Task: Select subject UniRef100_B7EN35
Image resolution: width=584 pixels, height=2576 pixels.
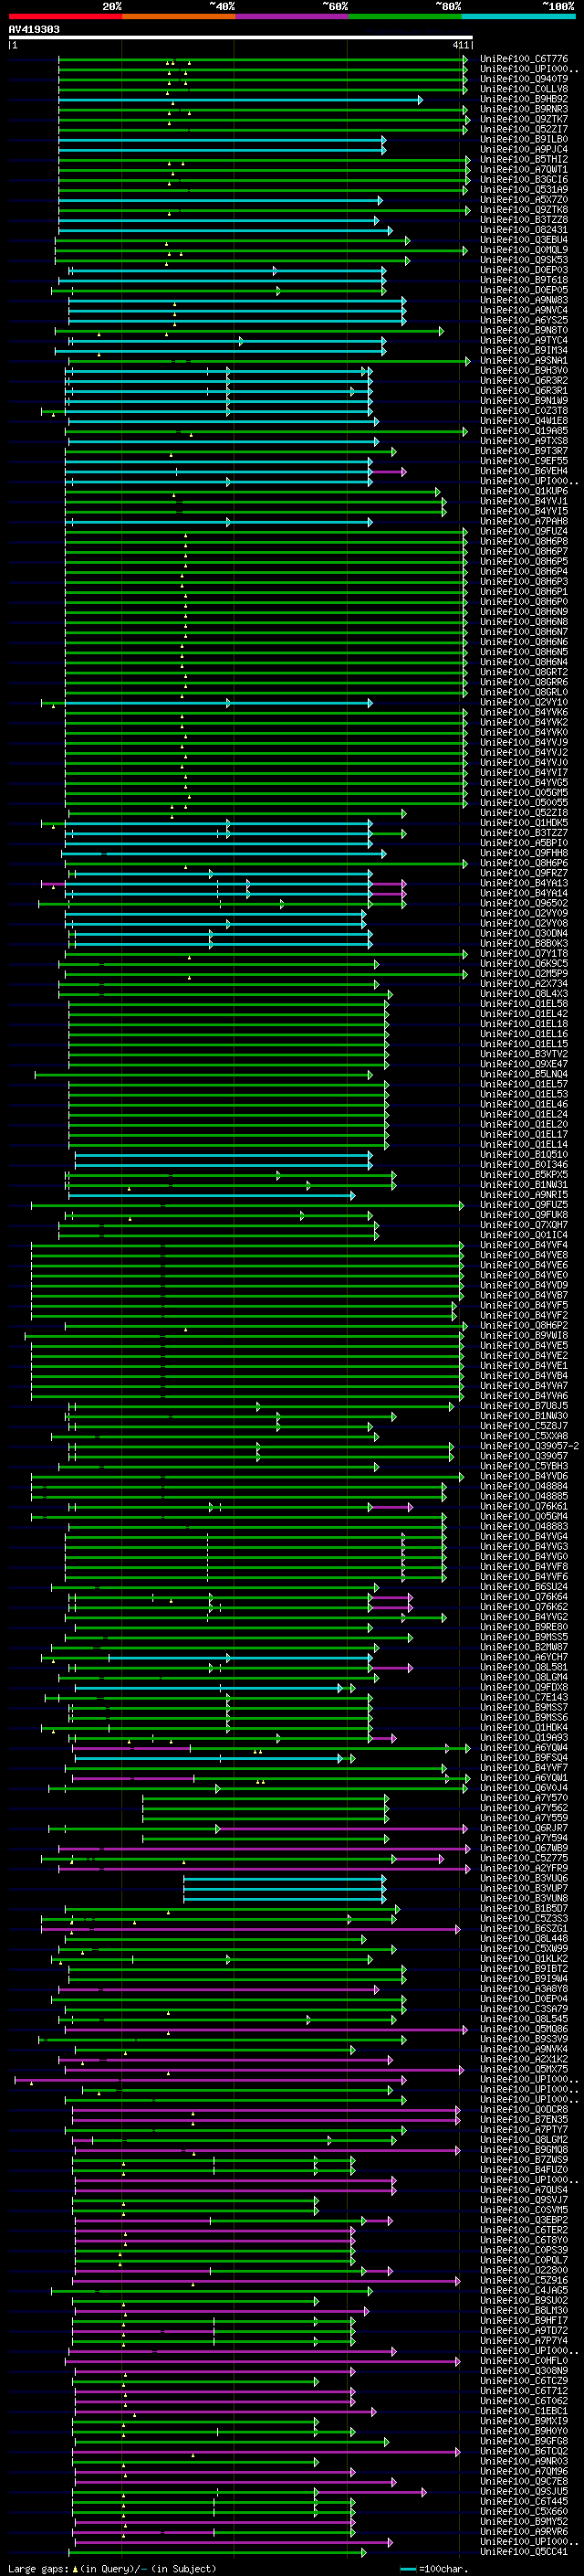Action: click(523, 2120)
